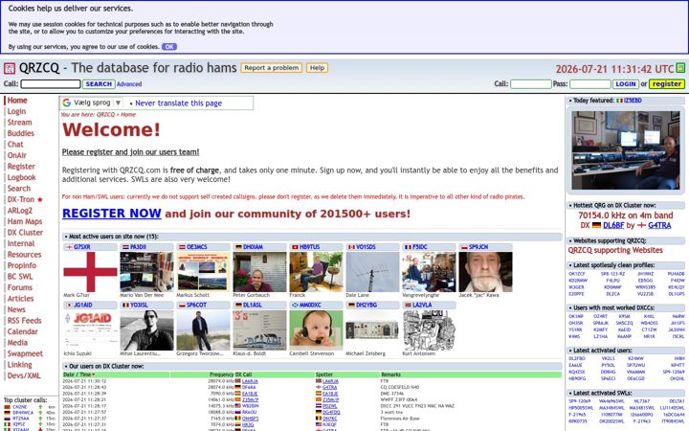Viewport: 689px width, 431px height.
Task: Open DL1ASL QSL card thumbnail
Action: pos(259,330)
